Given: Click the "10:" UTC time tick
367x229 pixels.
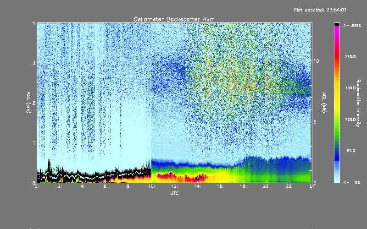Looking at the screenshot, I should pos(151,186).
